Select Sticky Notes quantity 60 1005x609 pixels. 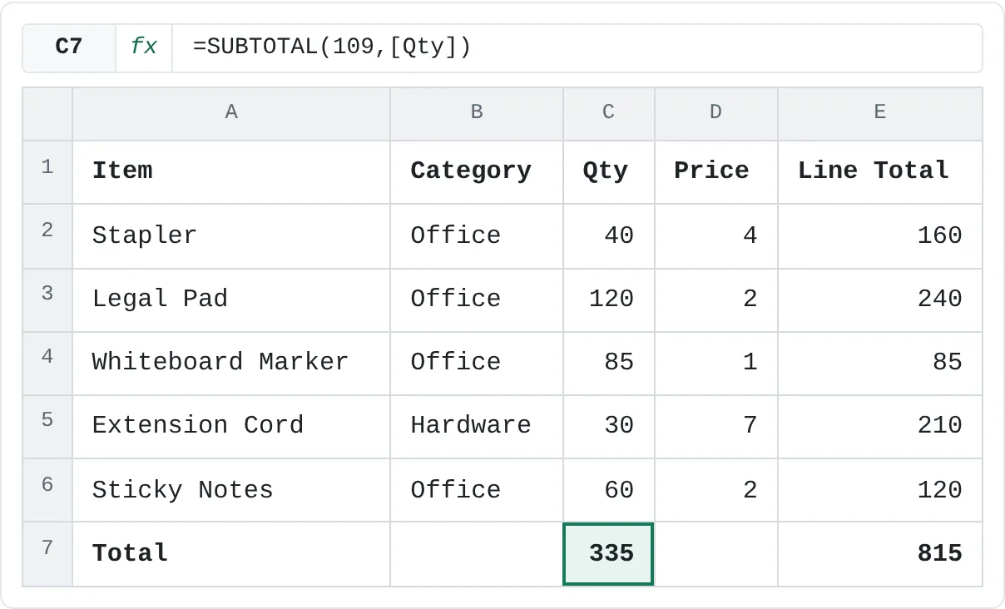point(609,490)
